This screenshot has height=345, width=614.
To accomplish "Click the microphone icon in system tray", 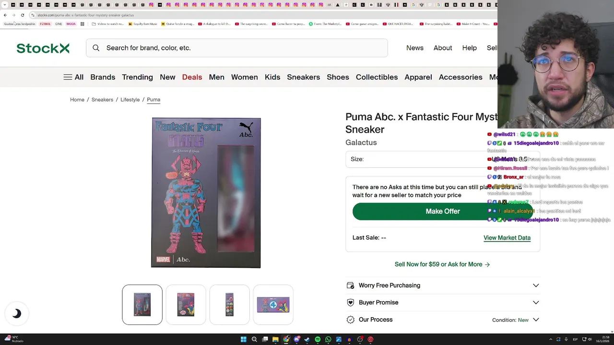I will click(566, 339).
